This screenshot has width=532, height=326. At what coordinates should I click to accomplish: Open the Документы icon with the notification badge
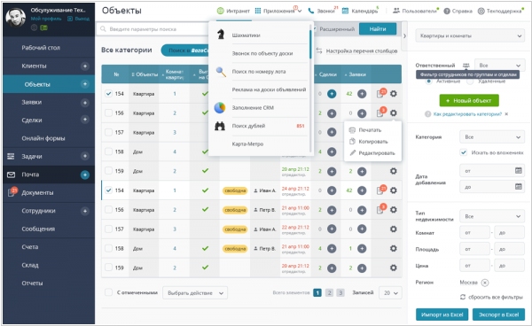(12, 192)
